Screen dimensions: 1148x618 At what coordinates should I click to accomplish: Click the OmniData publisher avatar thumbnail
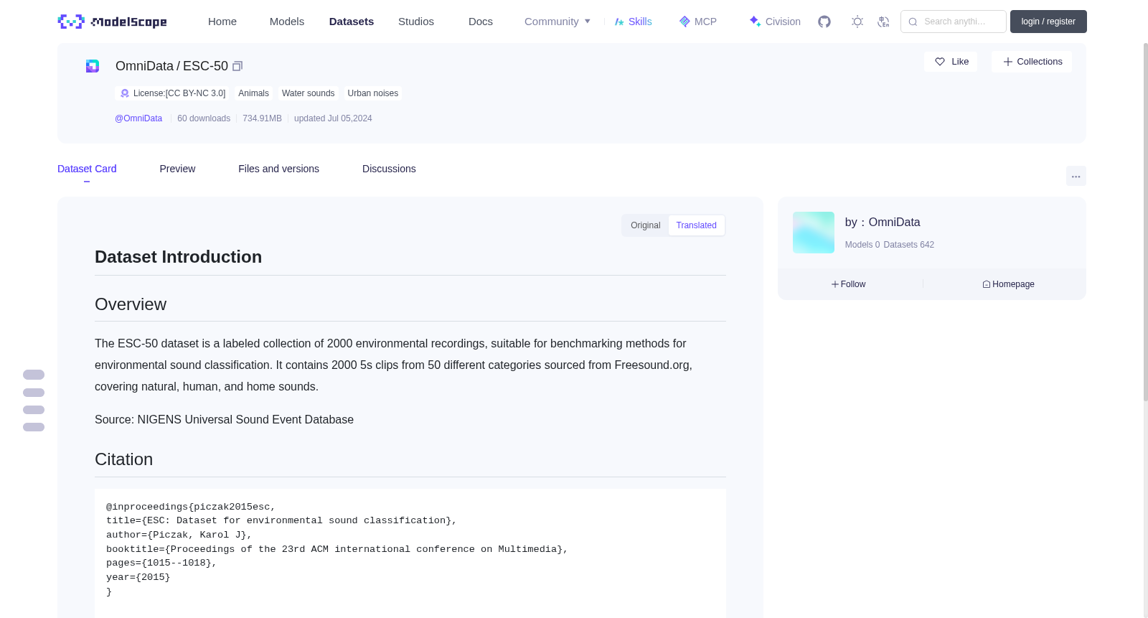pos(814,233)
